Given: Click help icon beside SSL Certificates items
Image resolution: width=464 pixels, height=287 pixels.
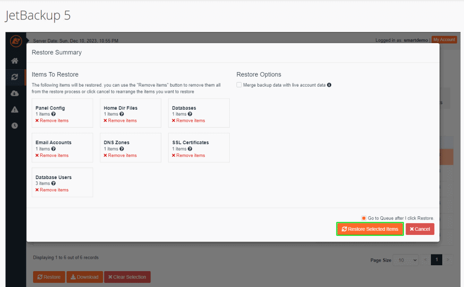Looking at the screenshot, I should pyautogui.click(x=190, y=149).
